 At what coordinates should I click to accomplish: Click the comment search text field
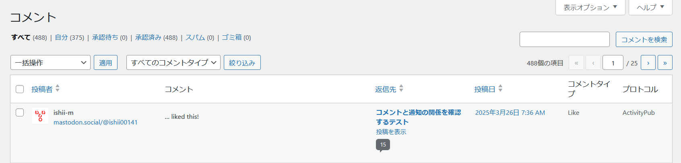pyautogui.click(x=564, y=39)
